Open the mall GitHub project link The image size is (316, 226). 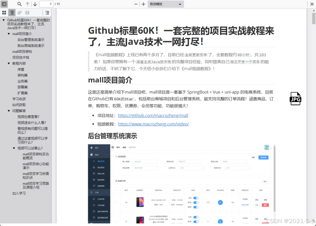153,115
